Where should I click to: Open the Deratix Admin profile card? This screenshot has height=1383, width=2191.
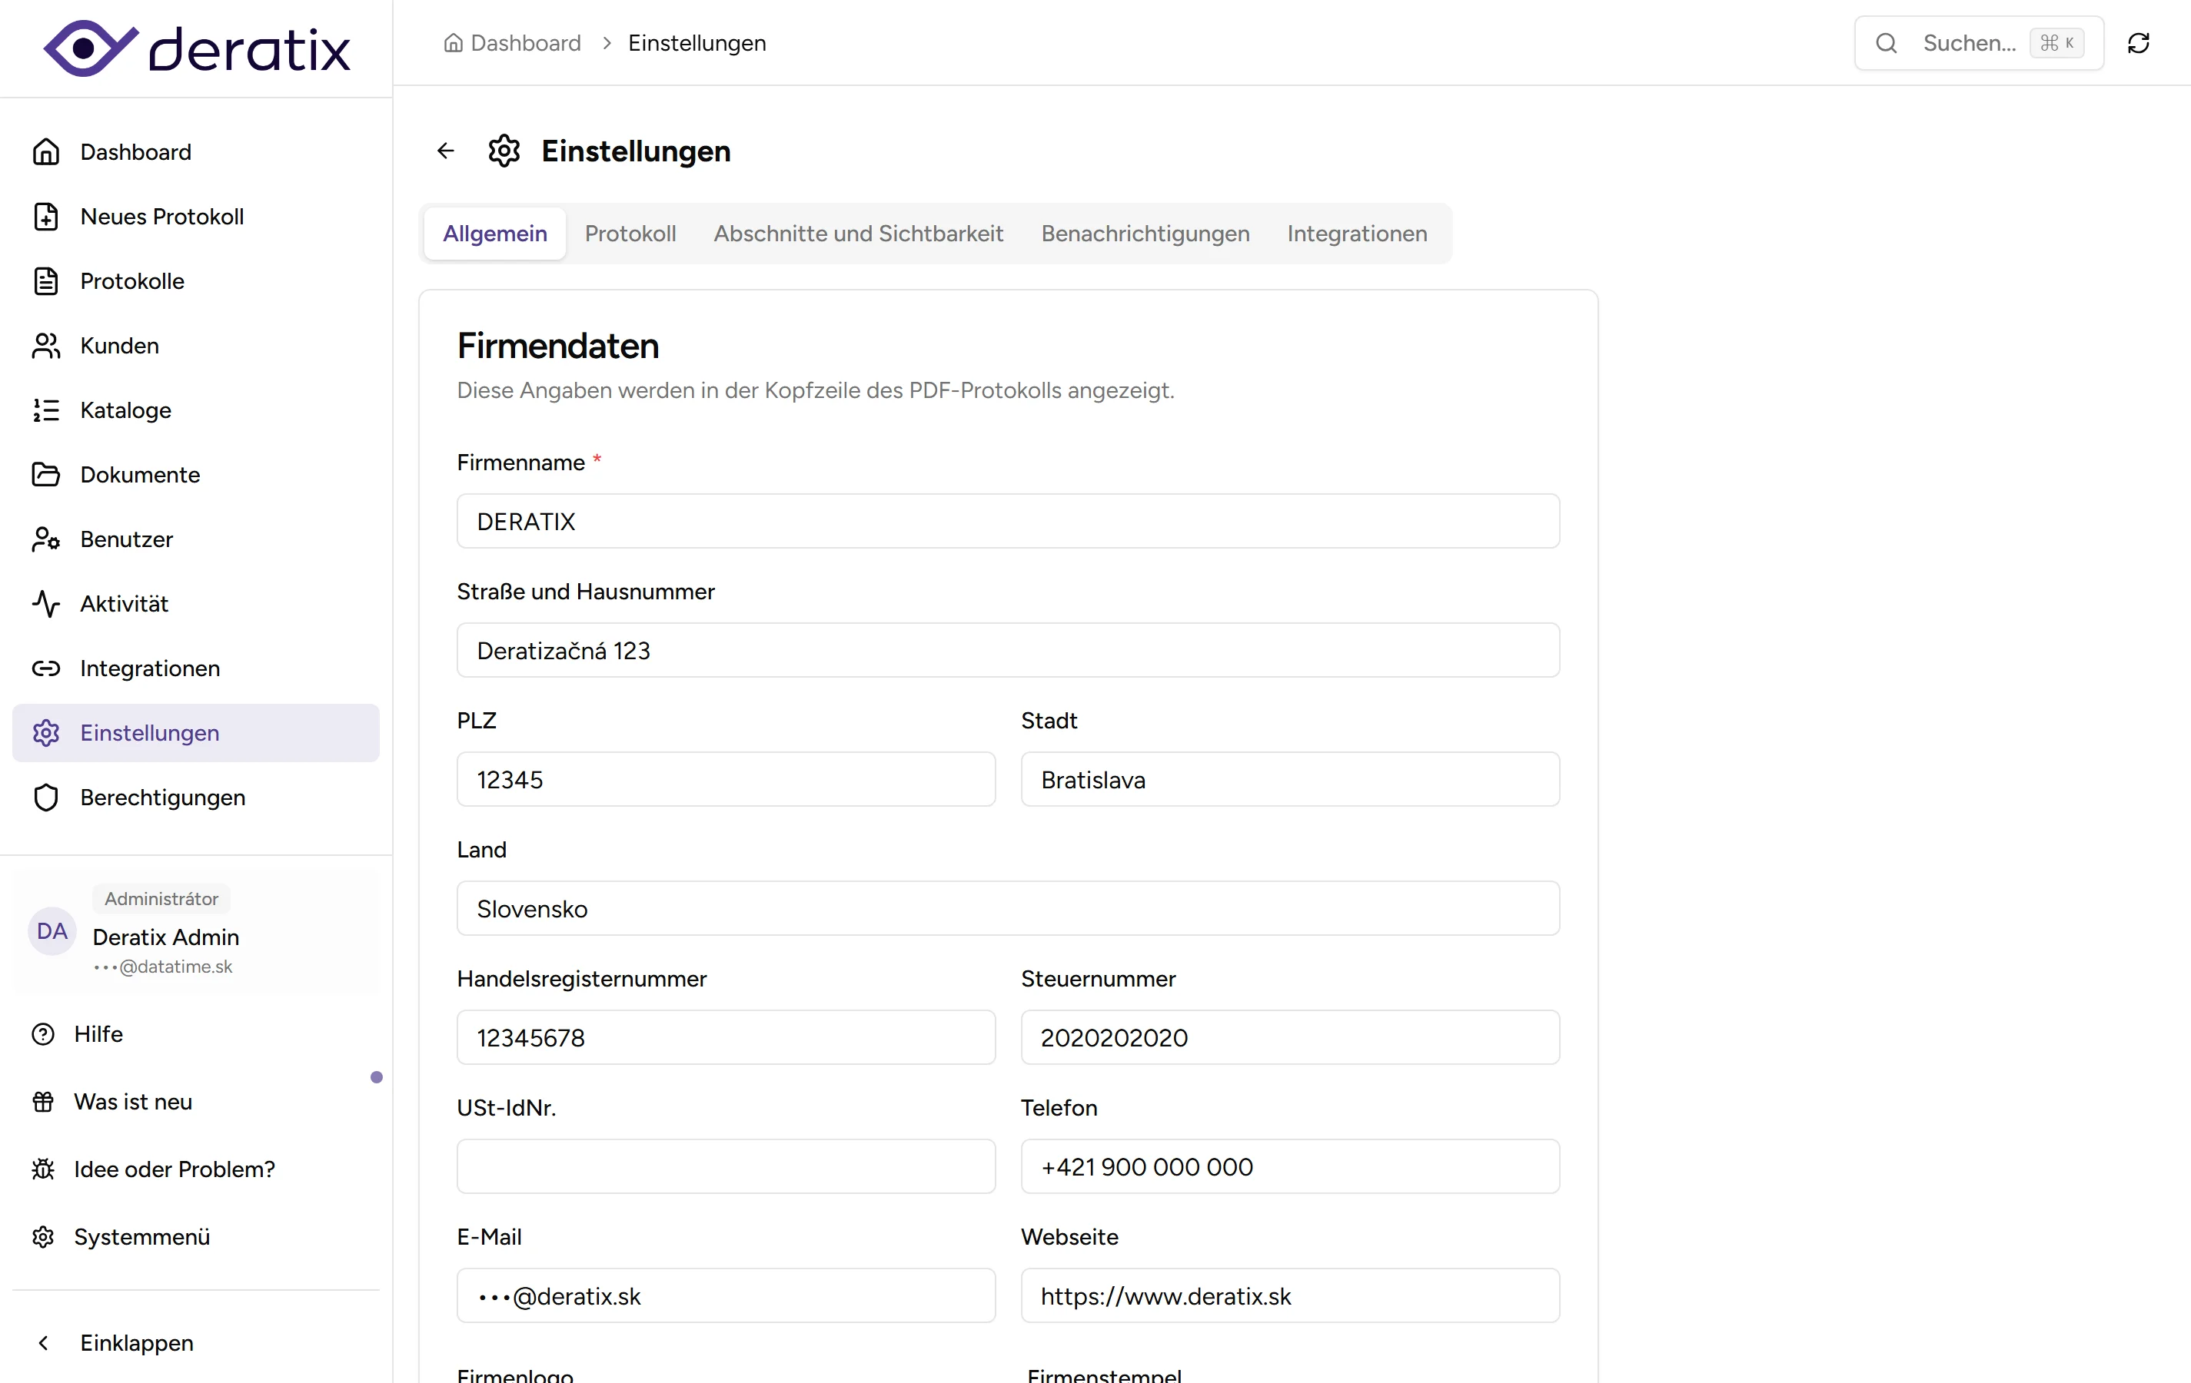[x=167, y=937]
